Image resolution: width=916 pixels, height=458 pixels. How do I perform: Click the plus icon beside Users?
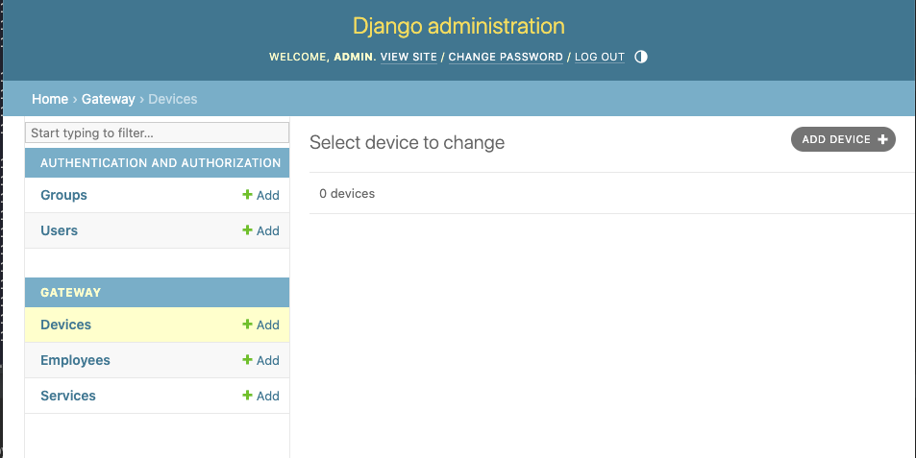tap(247, 229)
